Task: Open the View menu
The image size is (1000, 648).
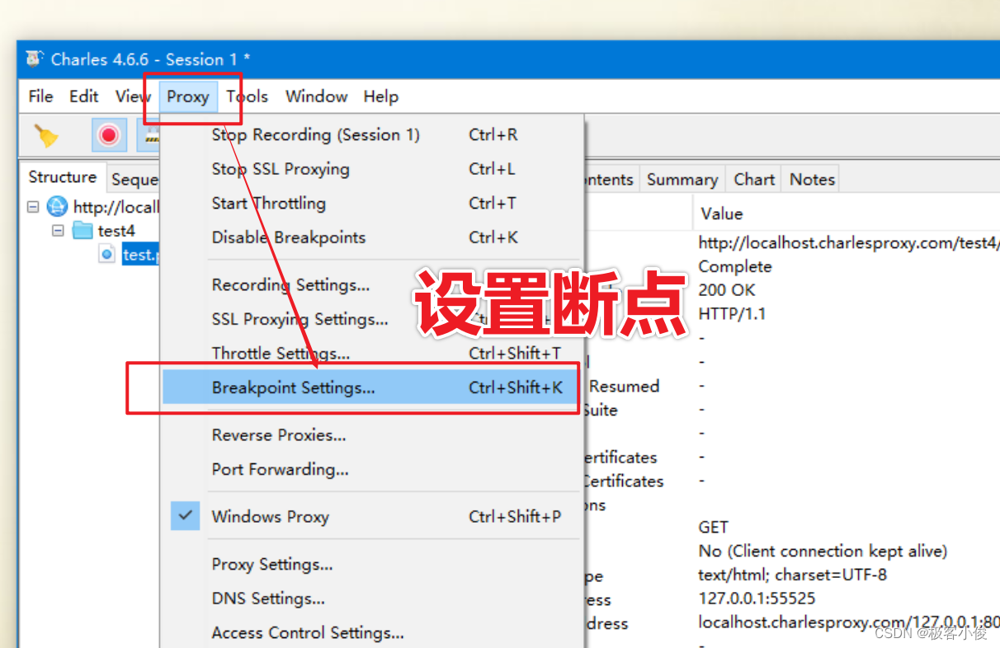Action: click(x=132, y=96)
